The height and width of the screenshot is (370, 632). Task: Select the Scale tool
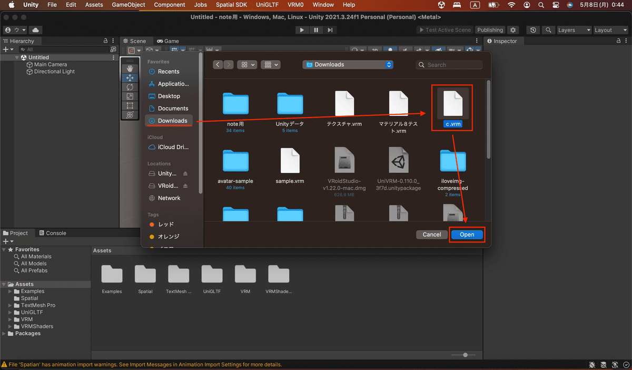click(130, 96)
